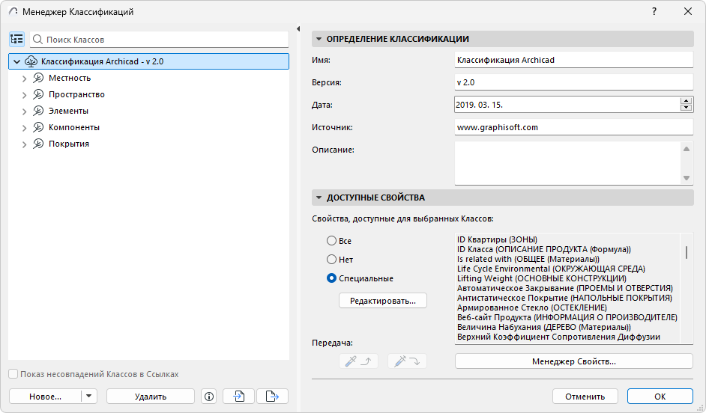
Task: Click the Новое... button
Action: pyautogui.click(x=45, y=397)
